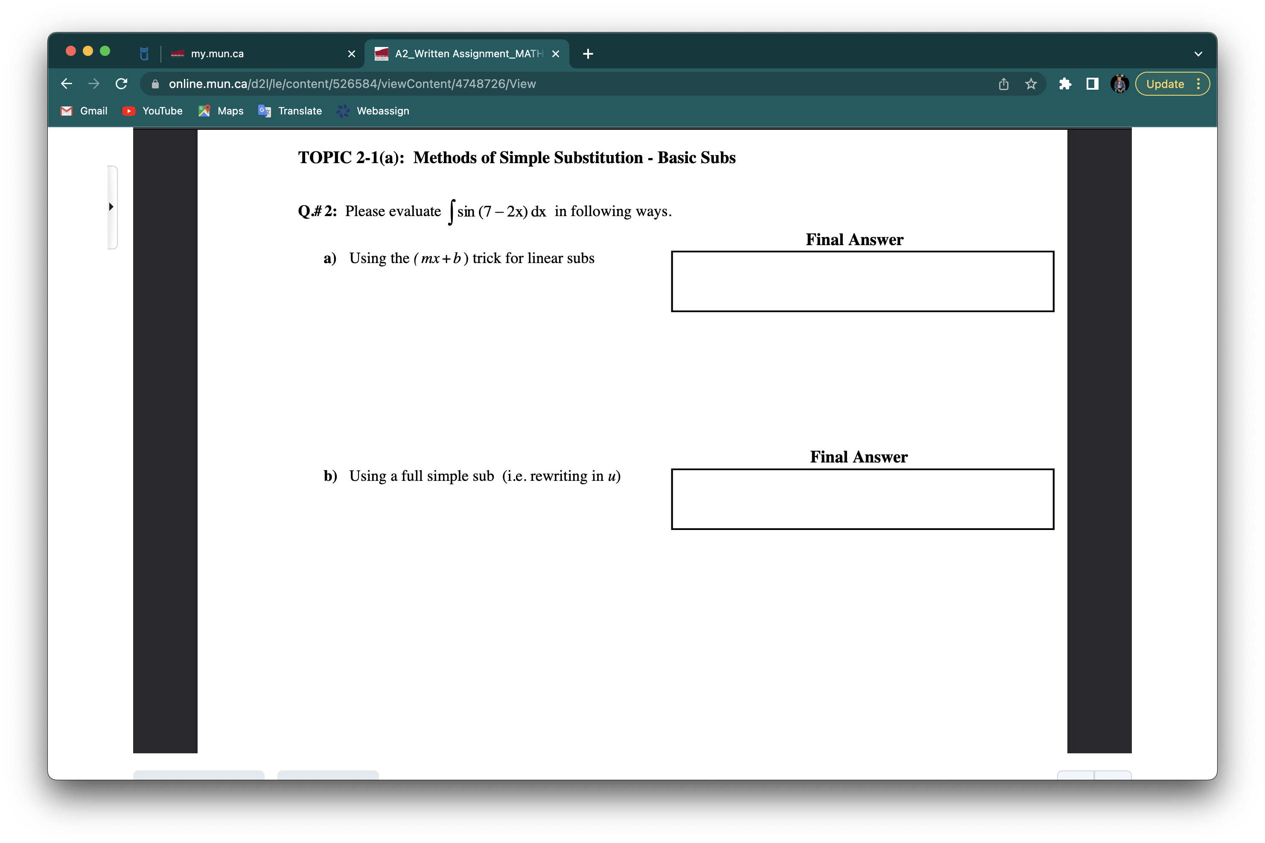Open Gmail from the bookmarks bar

coord(83,111)
